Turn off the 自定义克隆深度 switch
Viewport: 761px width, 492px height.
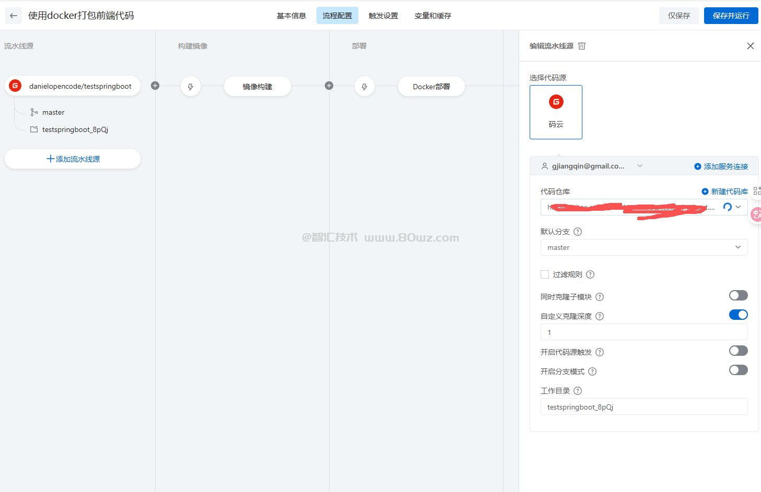[738, 315]
